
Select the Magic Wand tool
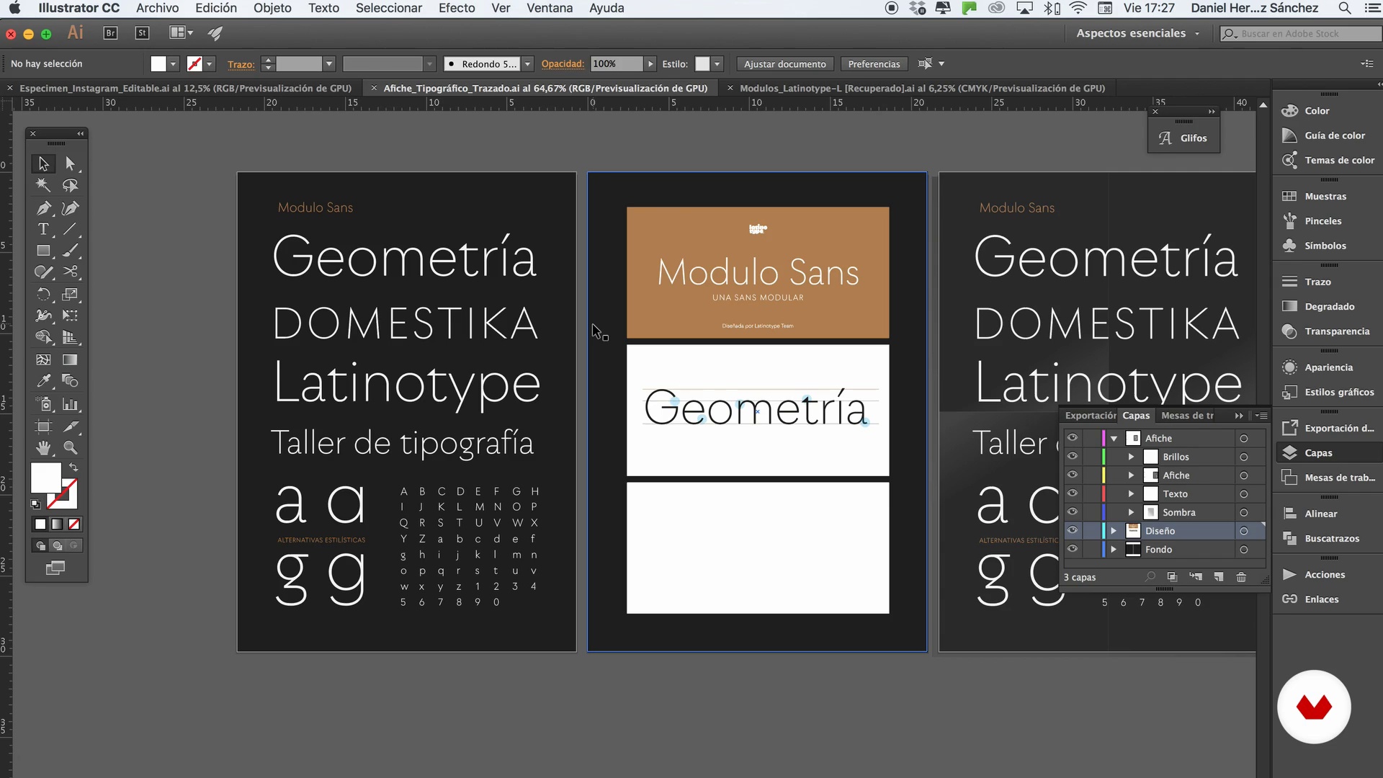point(43,185)
